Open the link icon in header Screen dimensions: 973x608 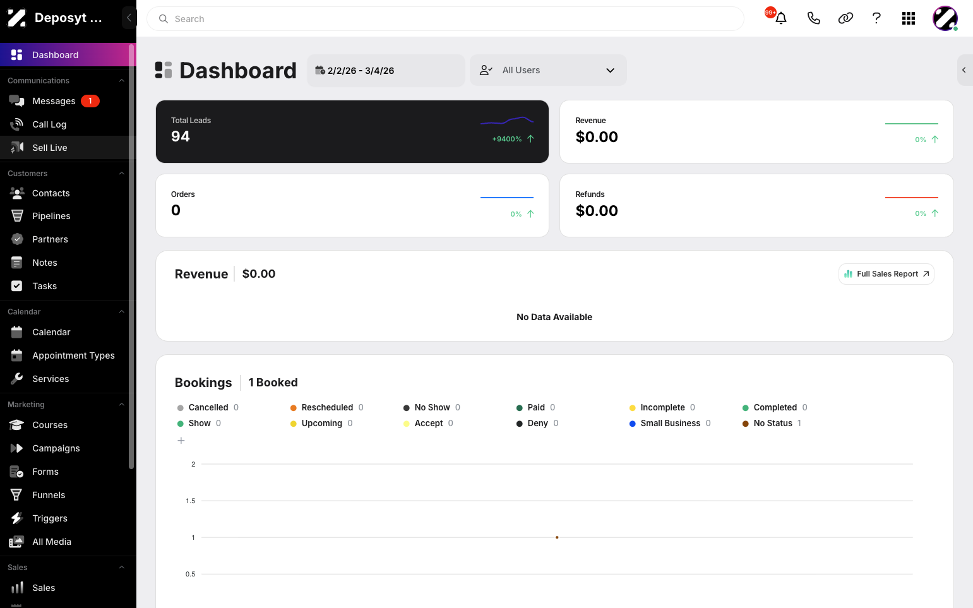point(845,18)
